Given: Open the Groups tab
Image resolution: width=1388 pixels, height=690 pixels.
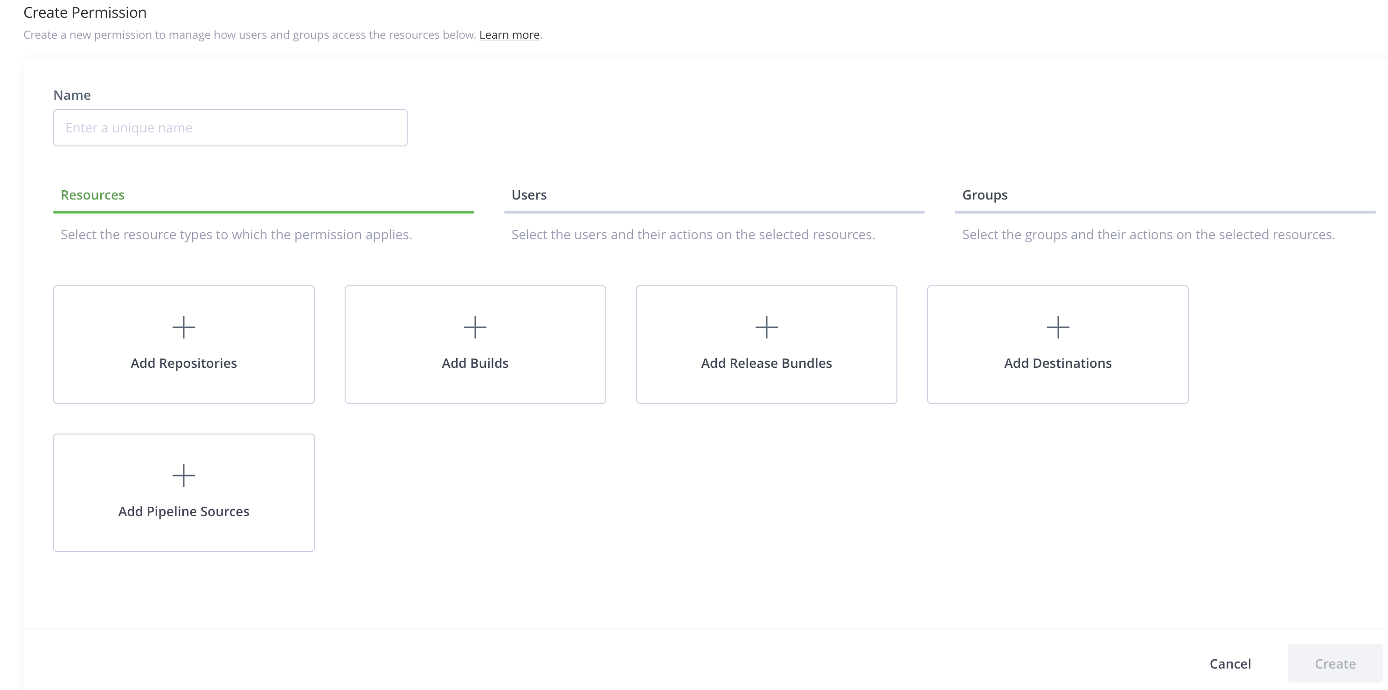Looking at the screenshot, I should point(985,195).
